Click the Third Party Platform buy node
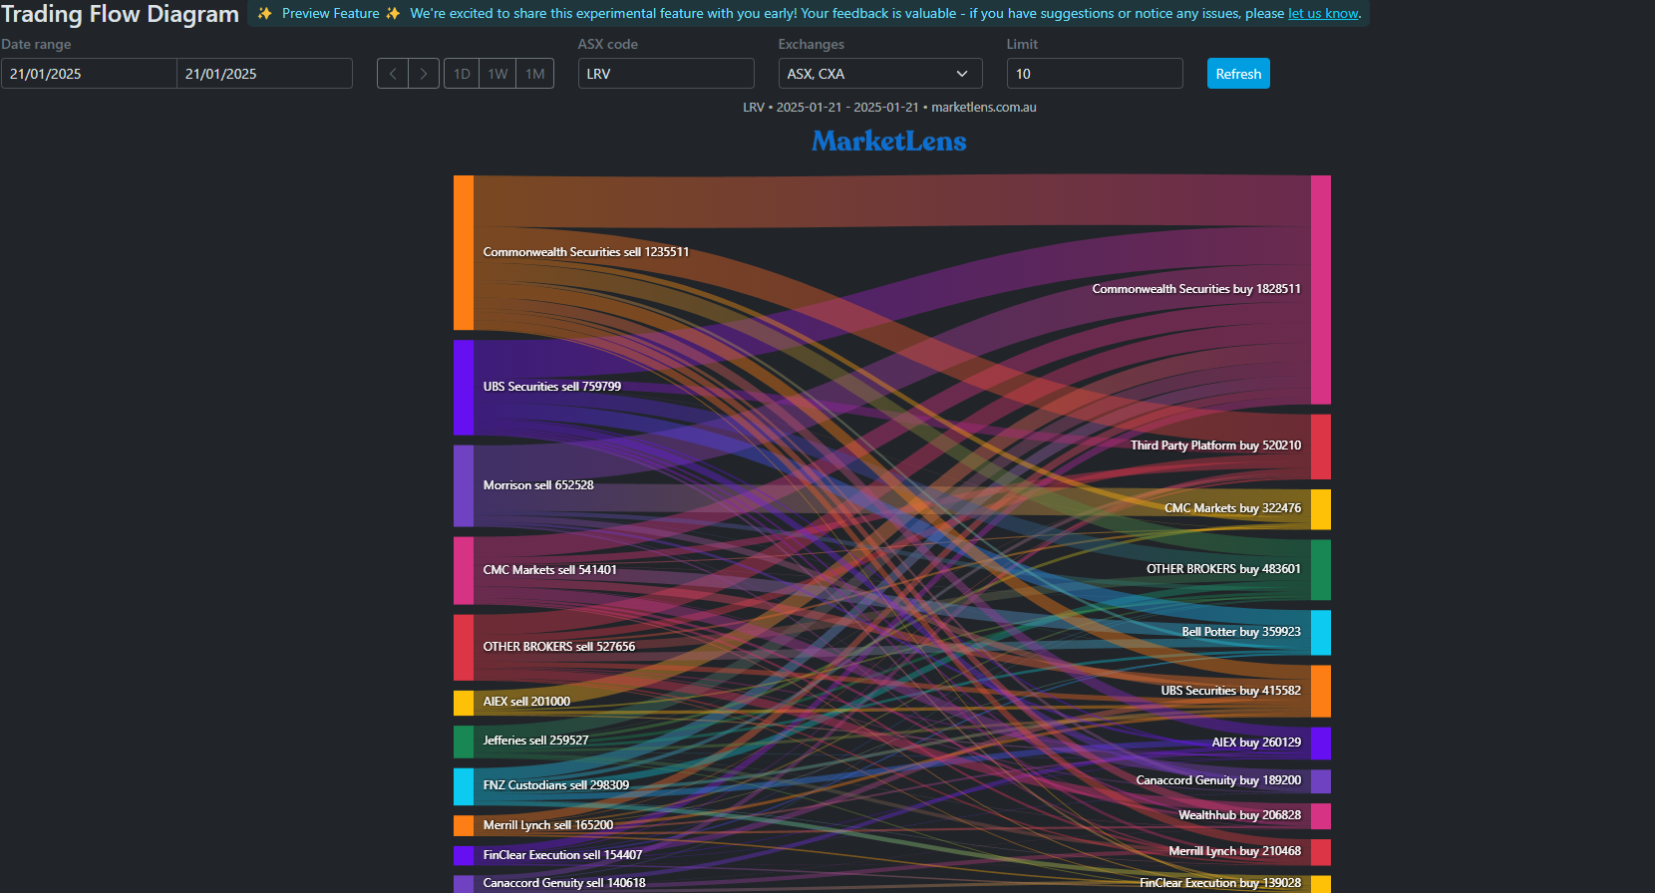The height and width of the screenshot is (893, 1655). click(x=1320, y=446)
